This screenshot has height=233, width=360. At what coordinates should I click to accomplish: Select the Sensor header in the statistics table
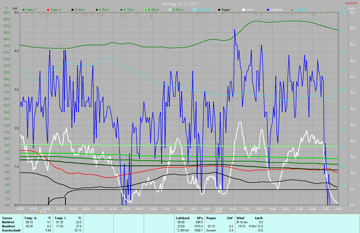[x=7, y=218]
